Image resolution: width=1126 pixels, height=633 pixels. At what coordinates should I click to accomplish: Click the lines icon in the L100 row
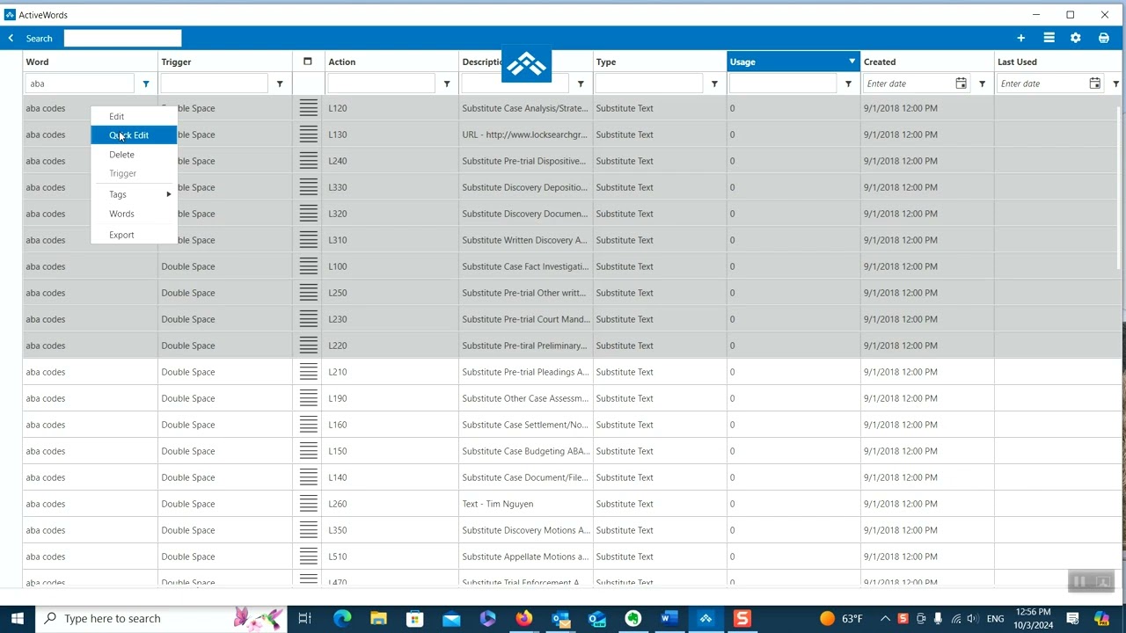308,266
